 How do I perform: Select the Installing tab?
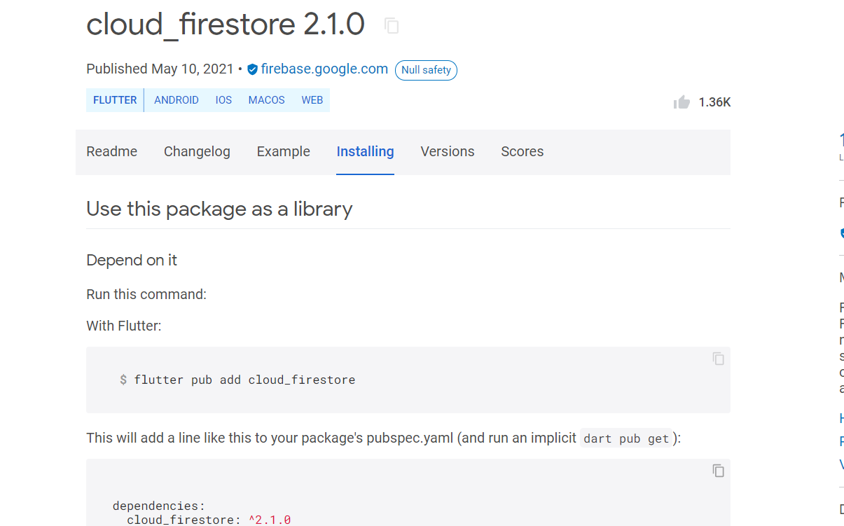pyautogui.click(x=365, y=151)
